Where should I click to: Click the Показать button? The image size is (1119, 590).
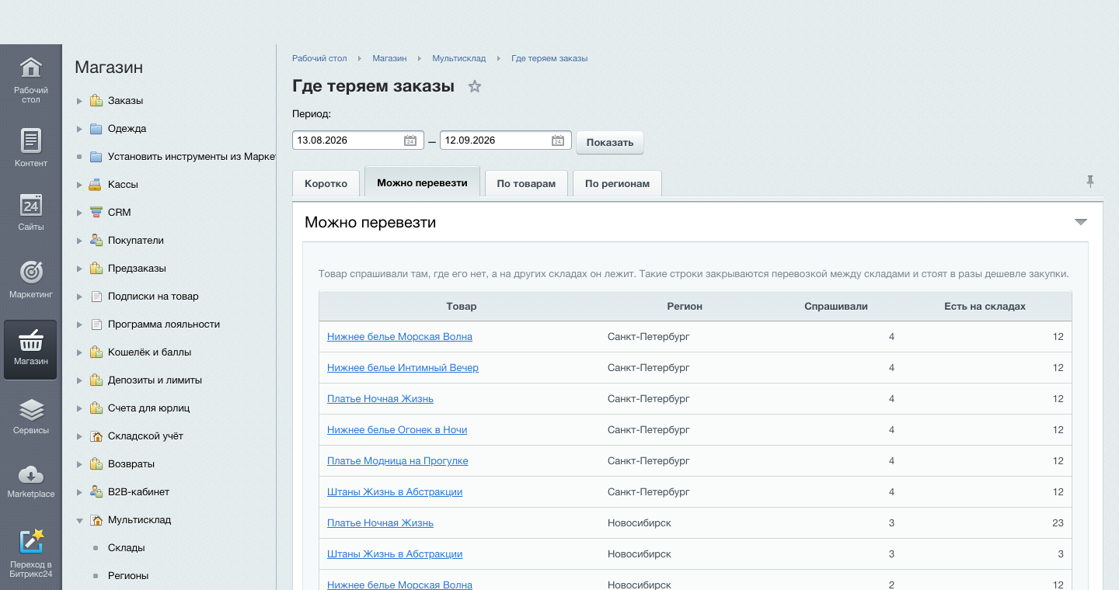point(610,142)
